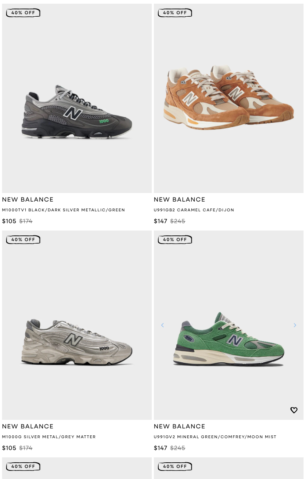Click M1000TV1 Black/Dark Silver Metallic/Green title
Screen dimensions: 306x479
coord(64,210)
